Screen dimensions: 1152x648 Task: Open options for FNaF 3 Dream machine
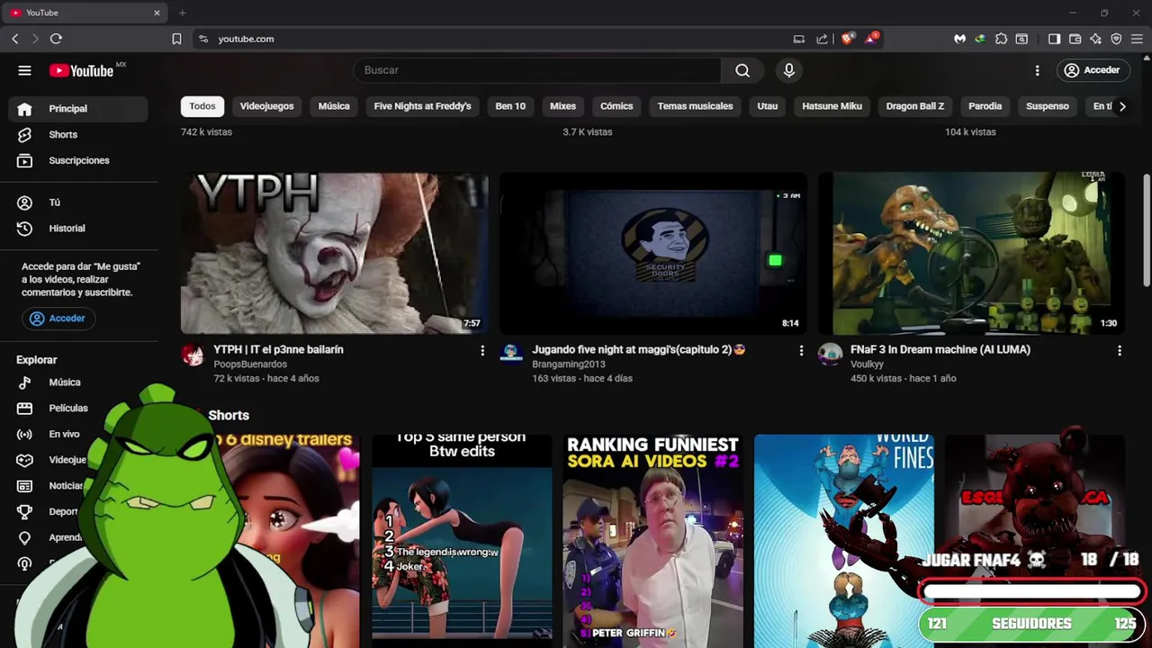pos(1120,350)
